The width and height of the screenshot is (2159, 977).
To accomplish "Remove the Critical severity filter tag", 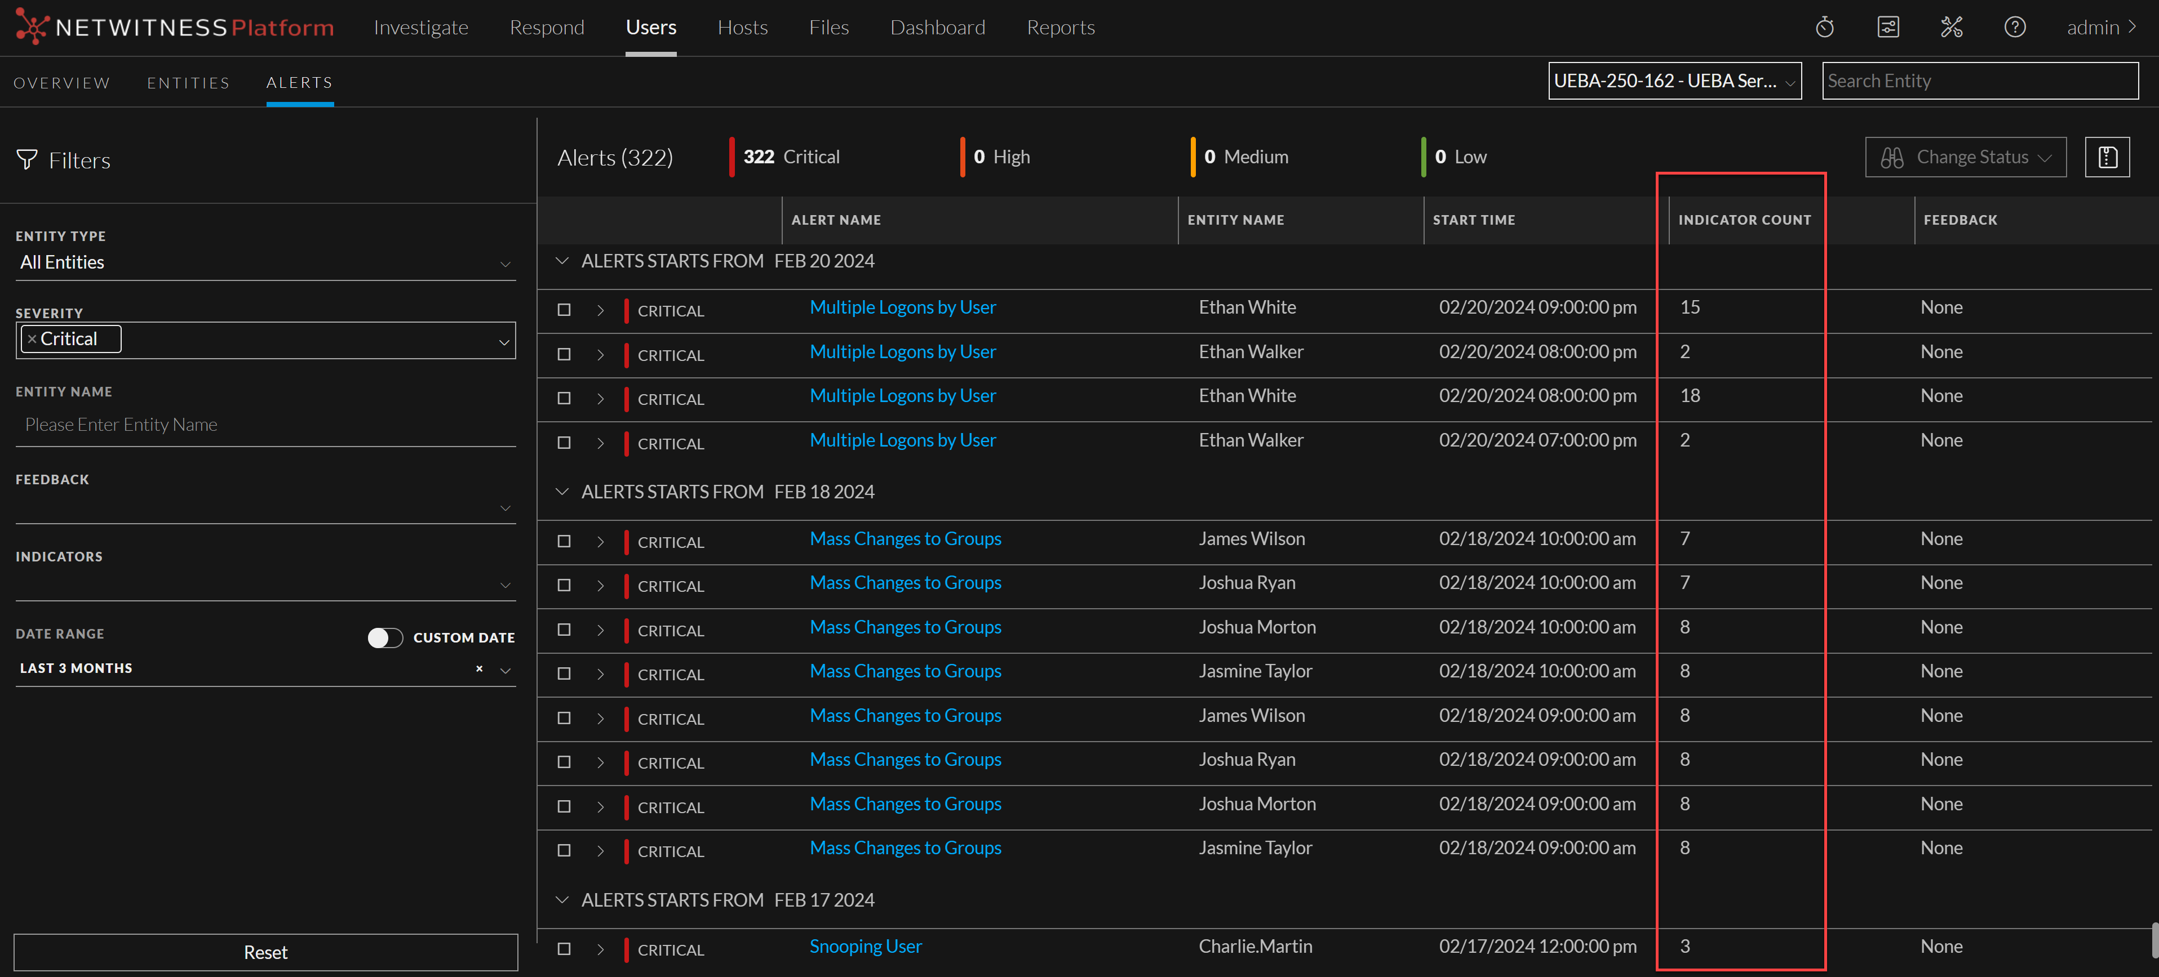I will point(32,339).
